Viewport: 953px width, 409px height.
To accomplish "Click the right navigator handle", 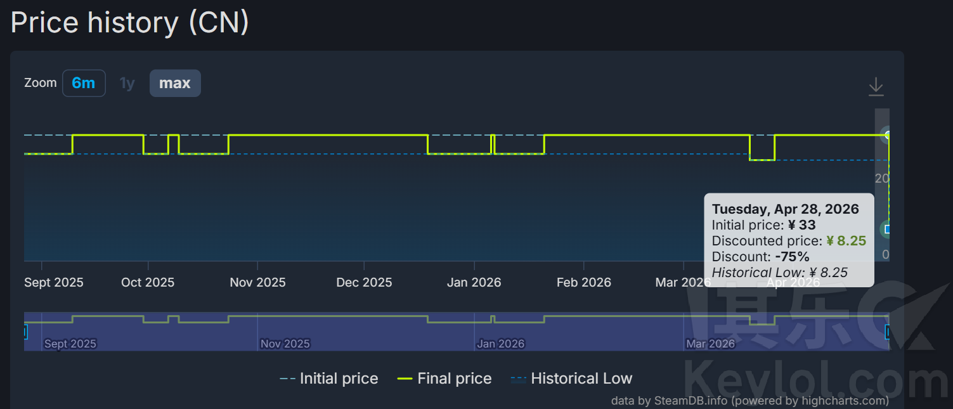I will (x=888, y=332).
